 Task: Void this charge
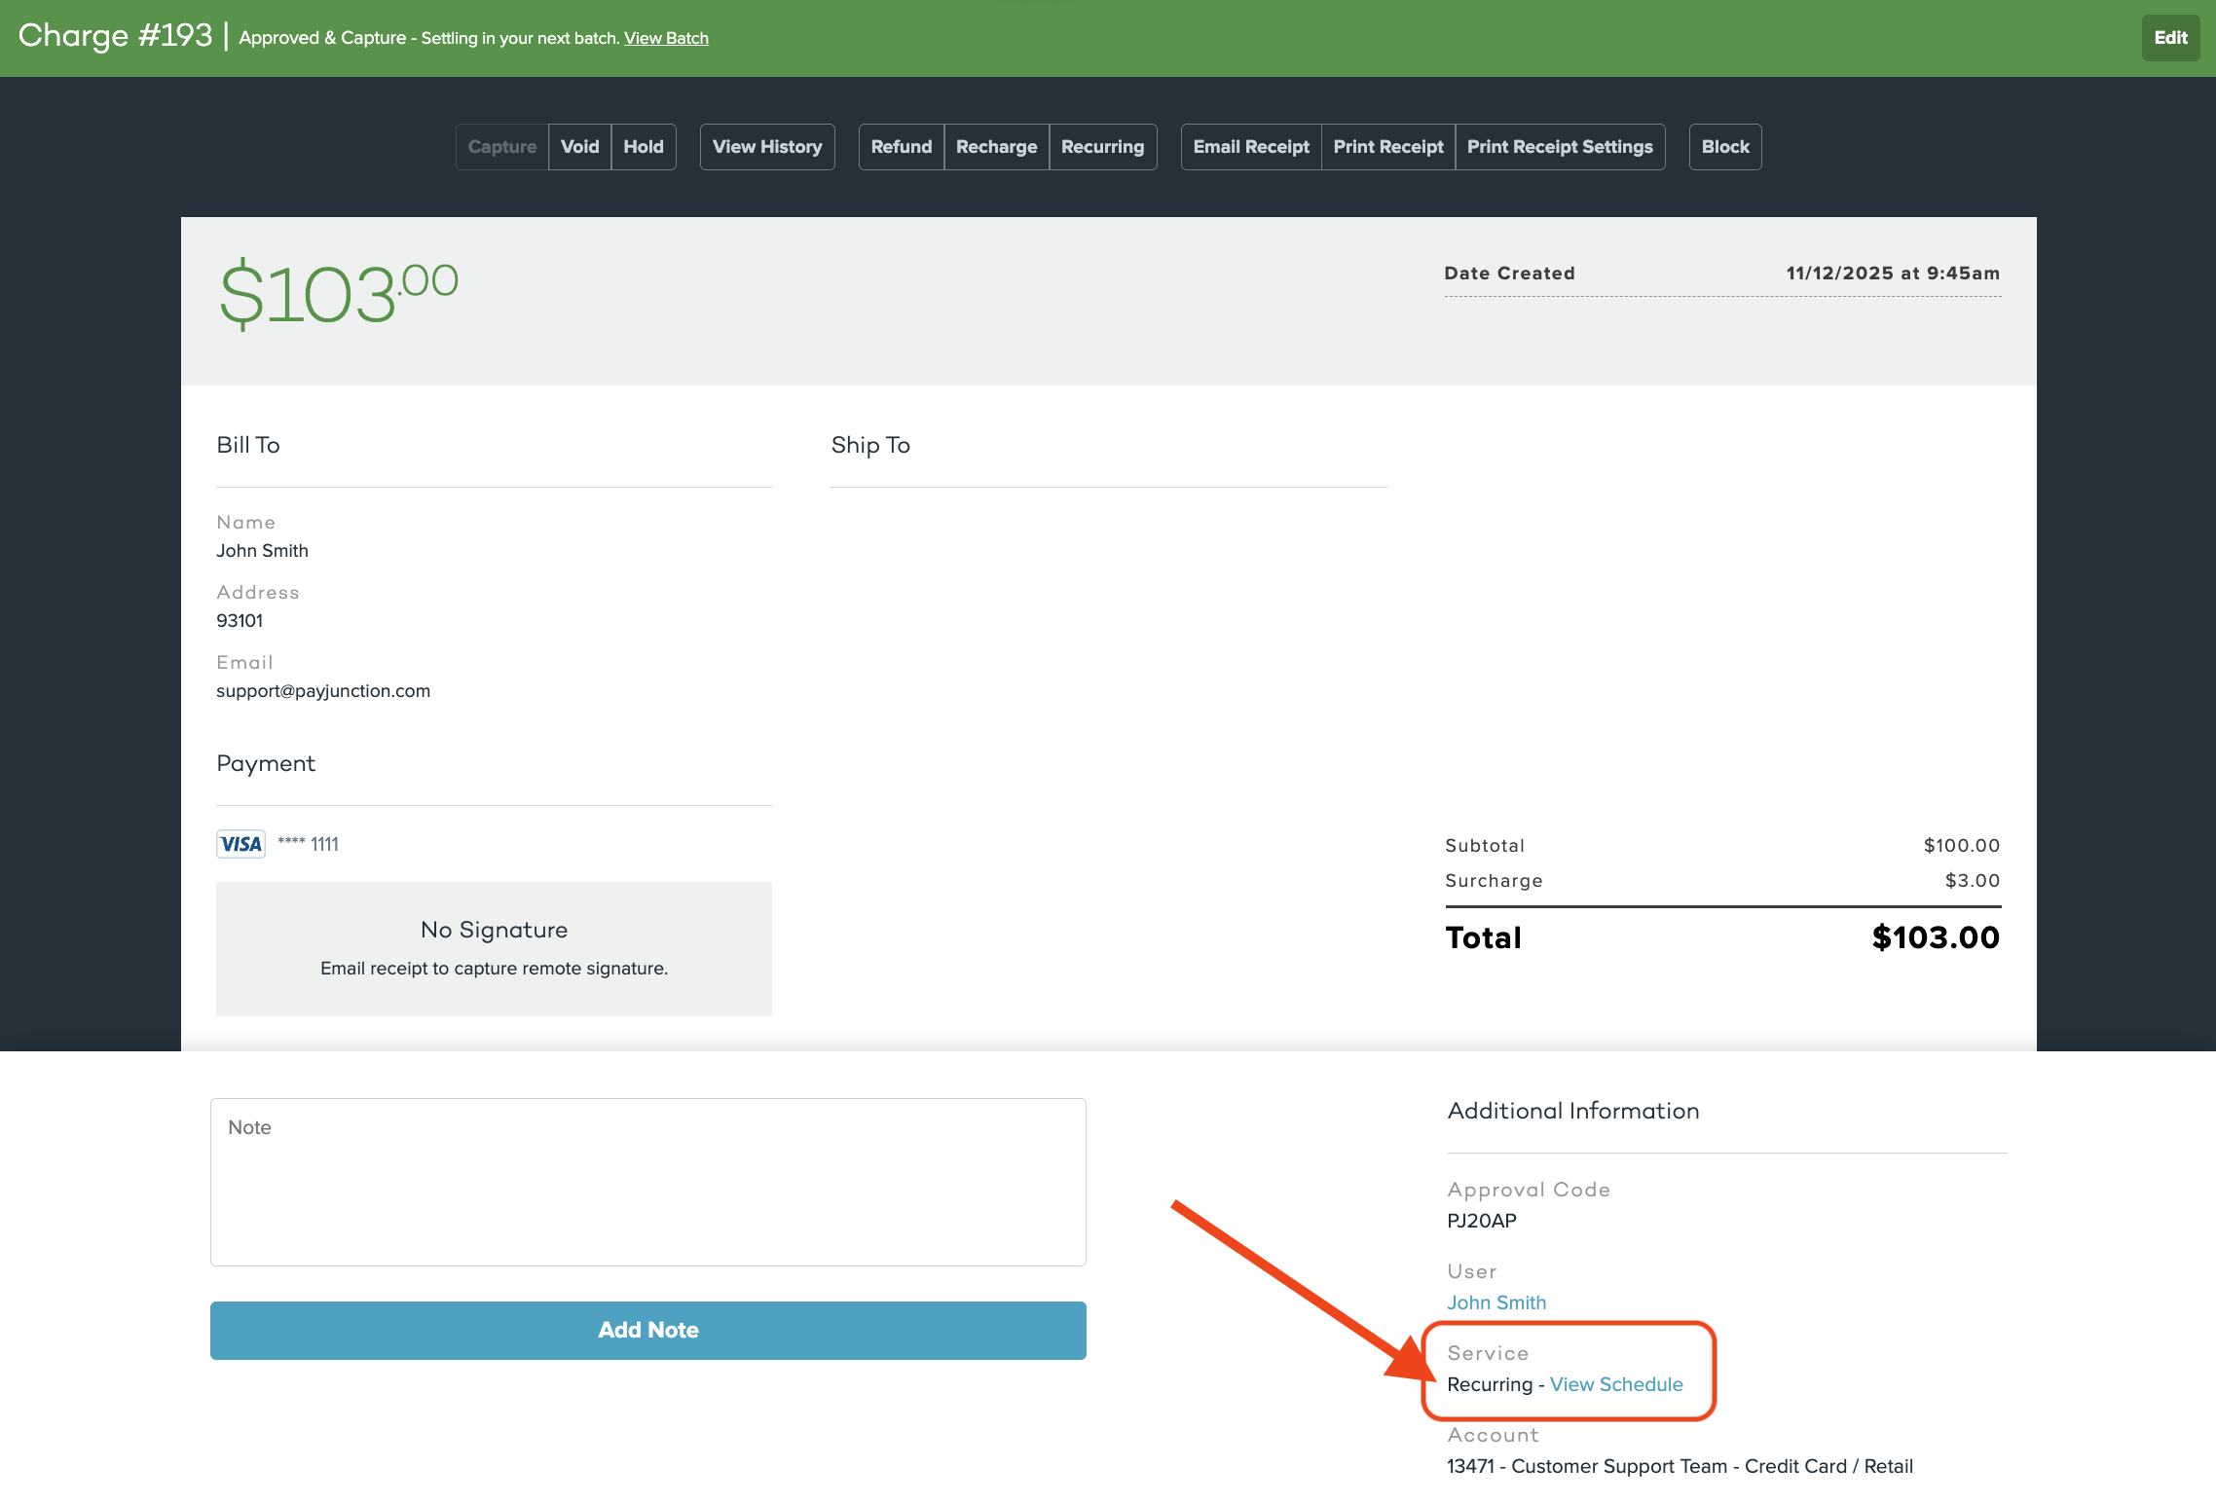pyautogui.click(x=580, y=147)
